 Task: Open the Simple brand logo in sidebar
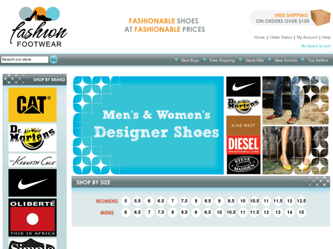[x=33, y=244]
